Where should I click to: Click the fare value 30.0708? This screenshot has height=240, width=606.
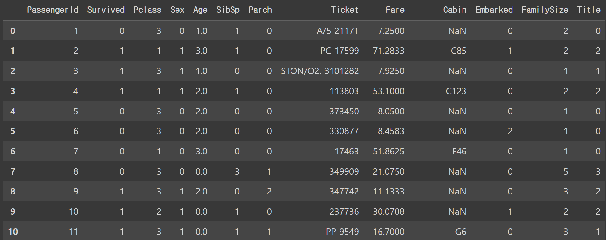point(389,211)
